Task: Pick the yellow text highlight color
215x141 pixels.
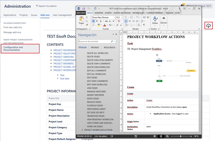Action: 99,25
